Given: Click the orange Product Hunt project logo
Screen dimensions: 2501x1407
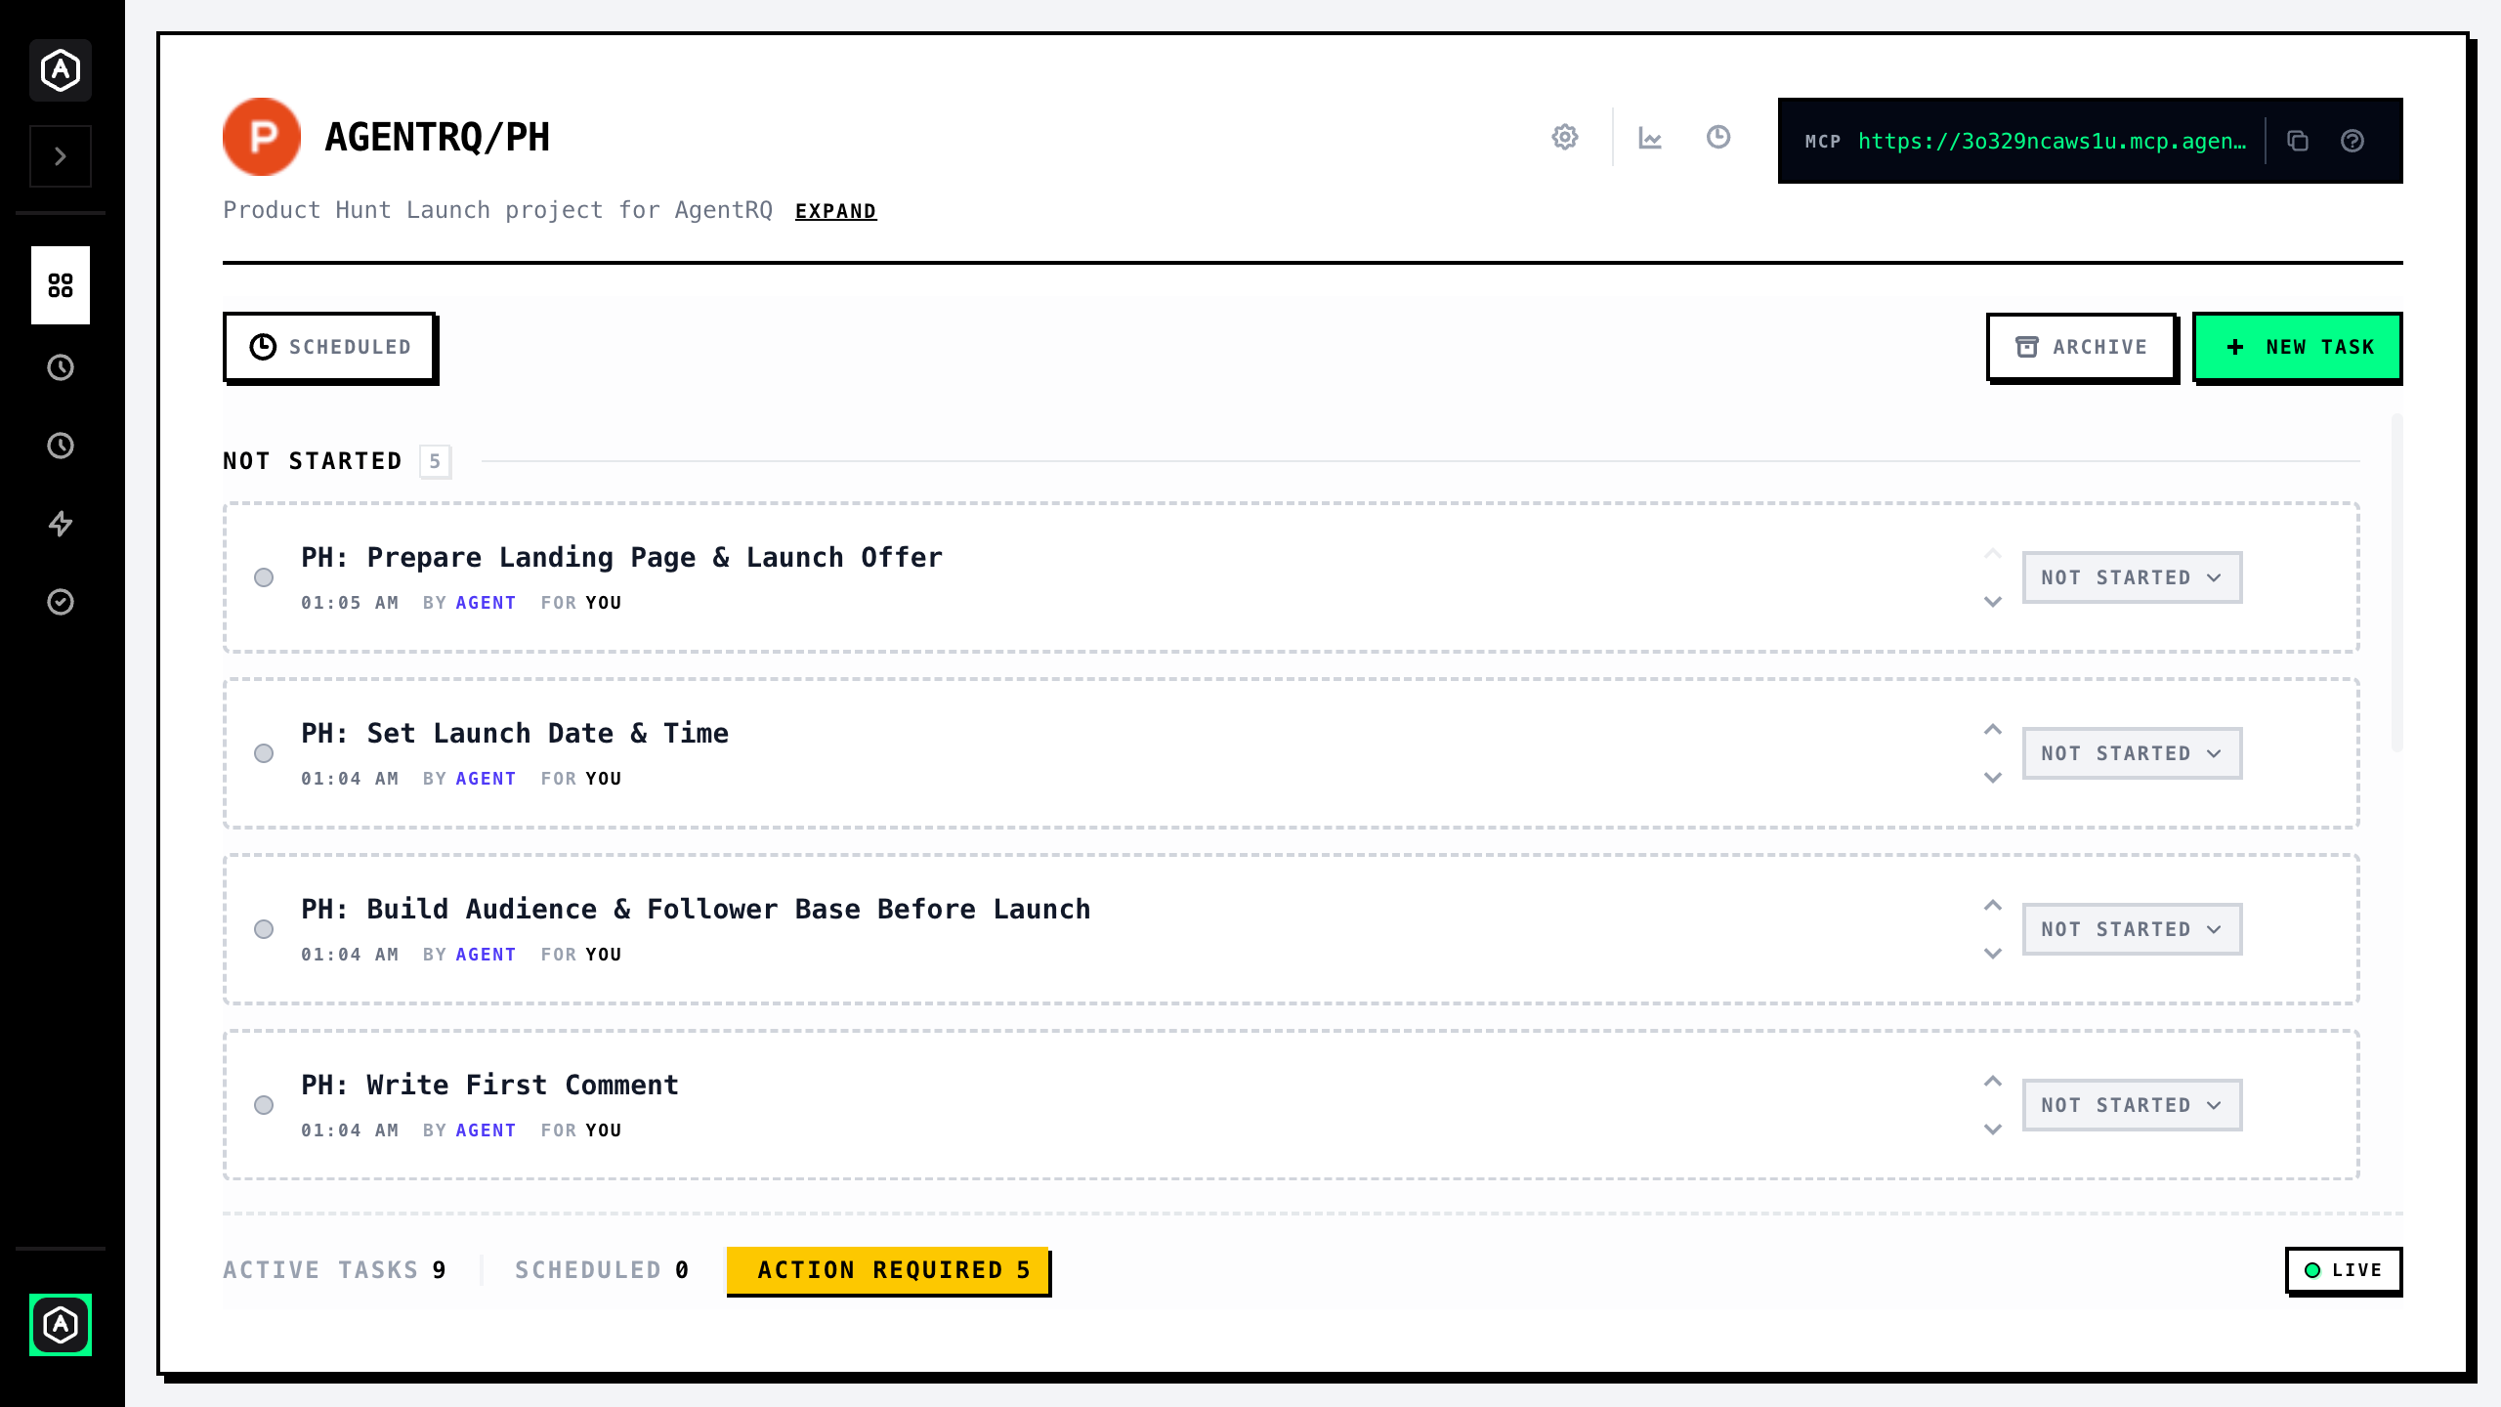Looking at the screenshot, I should [262, 137].
